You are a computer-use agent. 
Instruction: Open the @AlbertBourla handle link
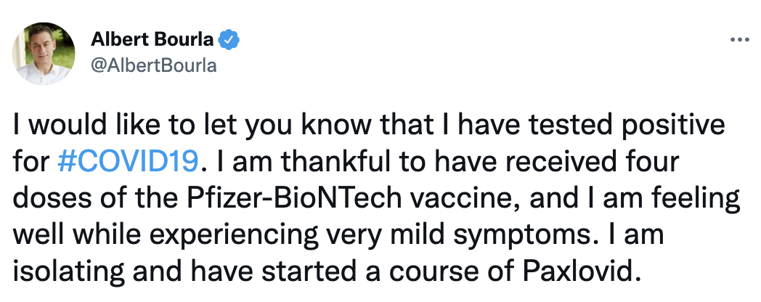[153, 65]
